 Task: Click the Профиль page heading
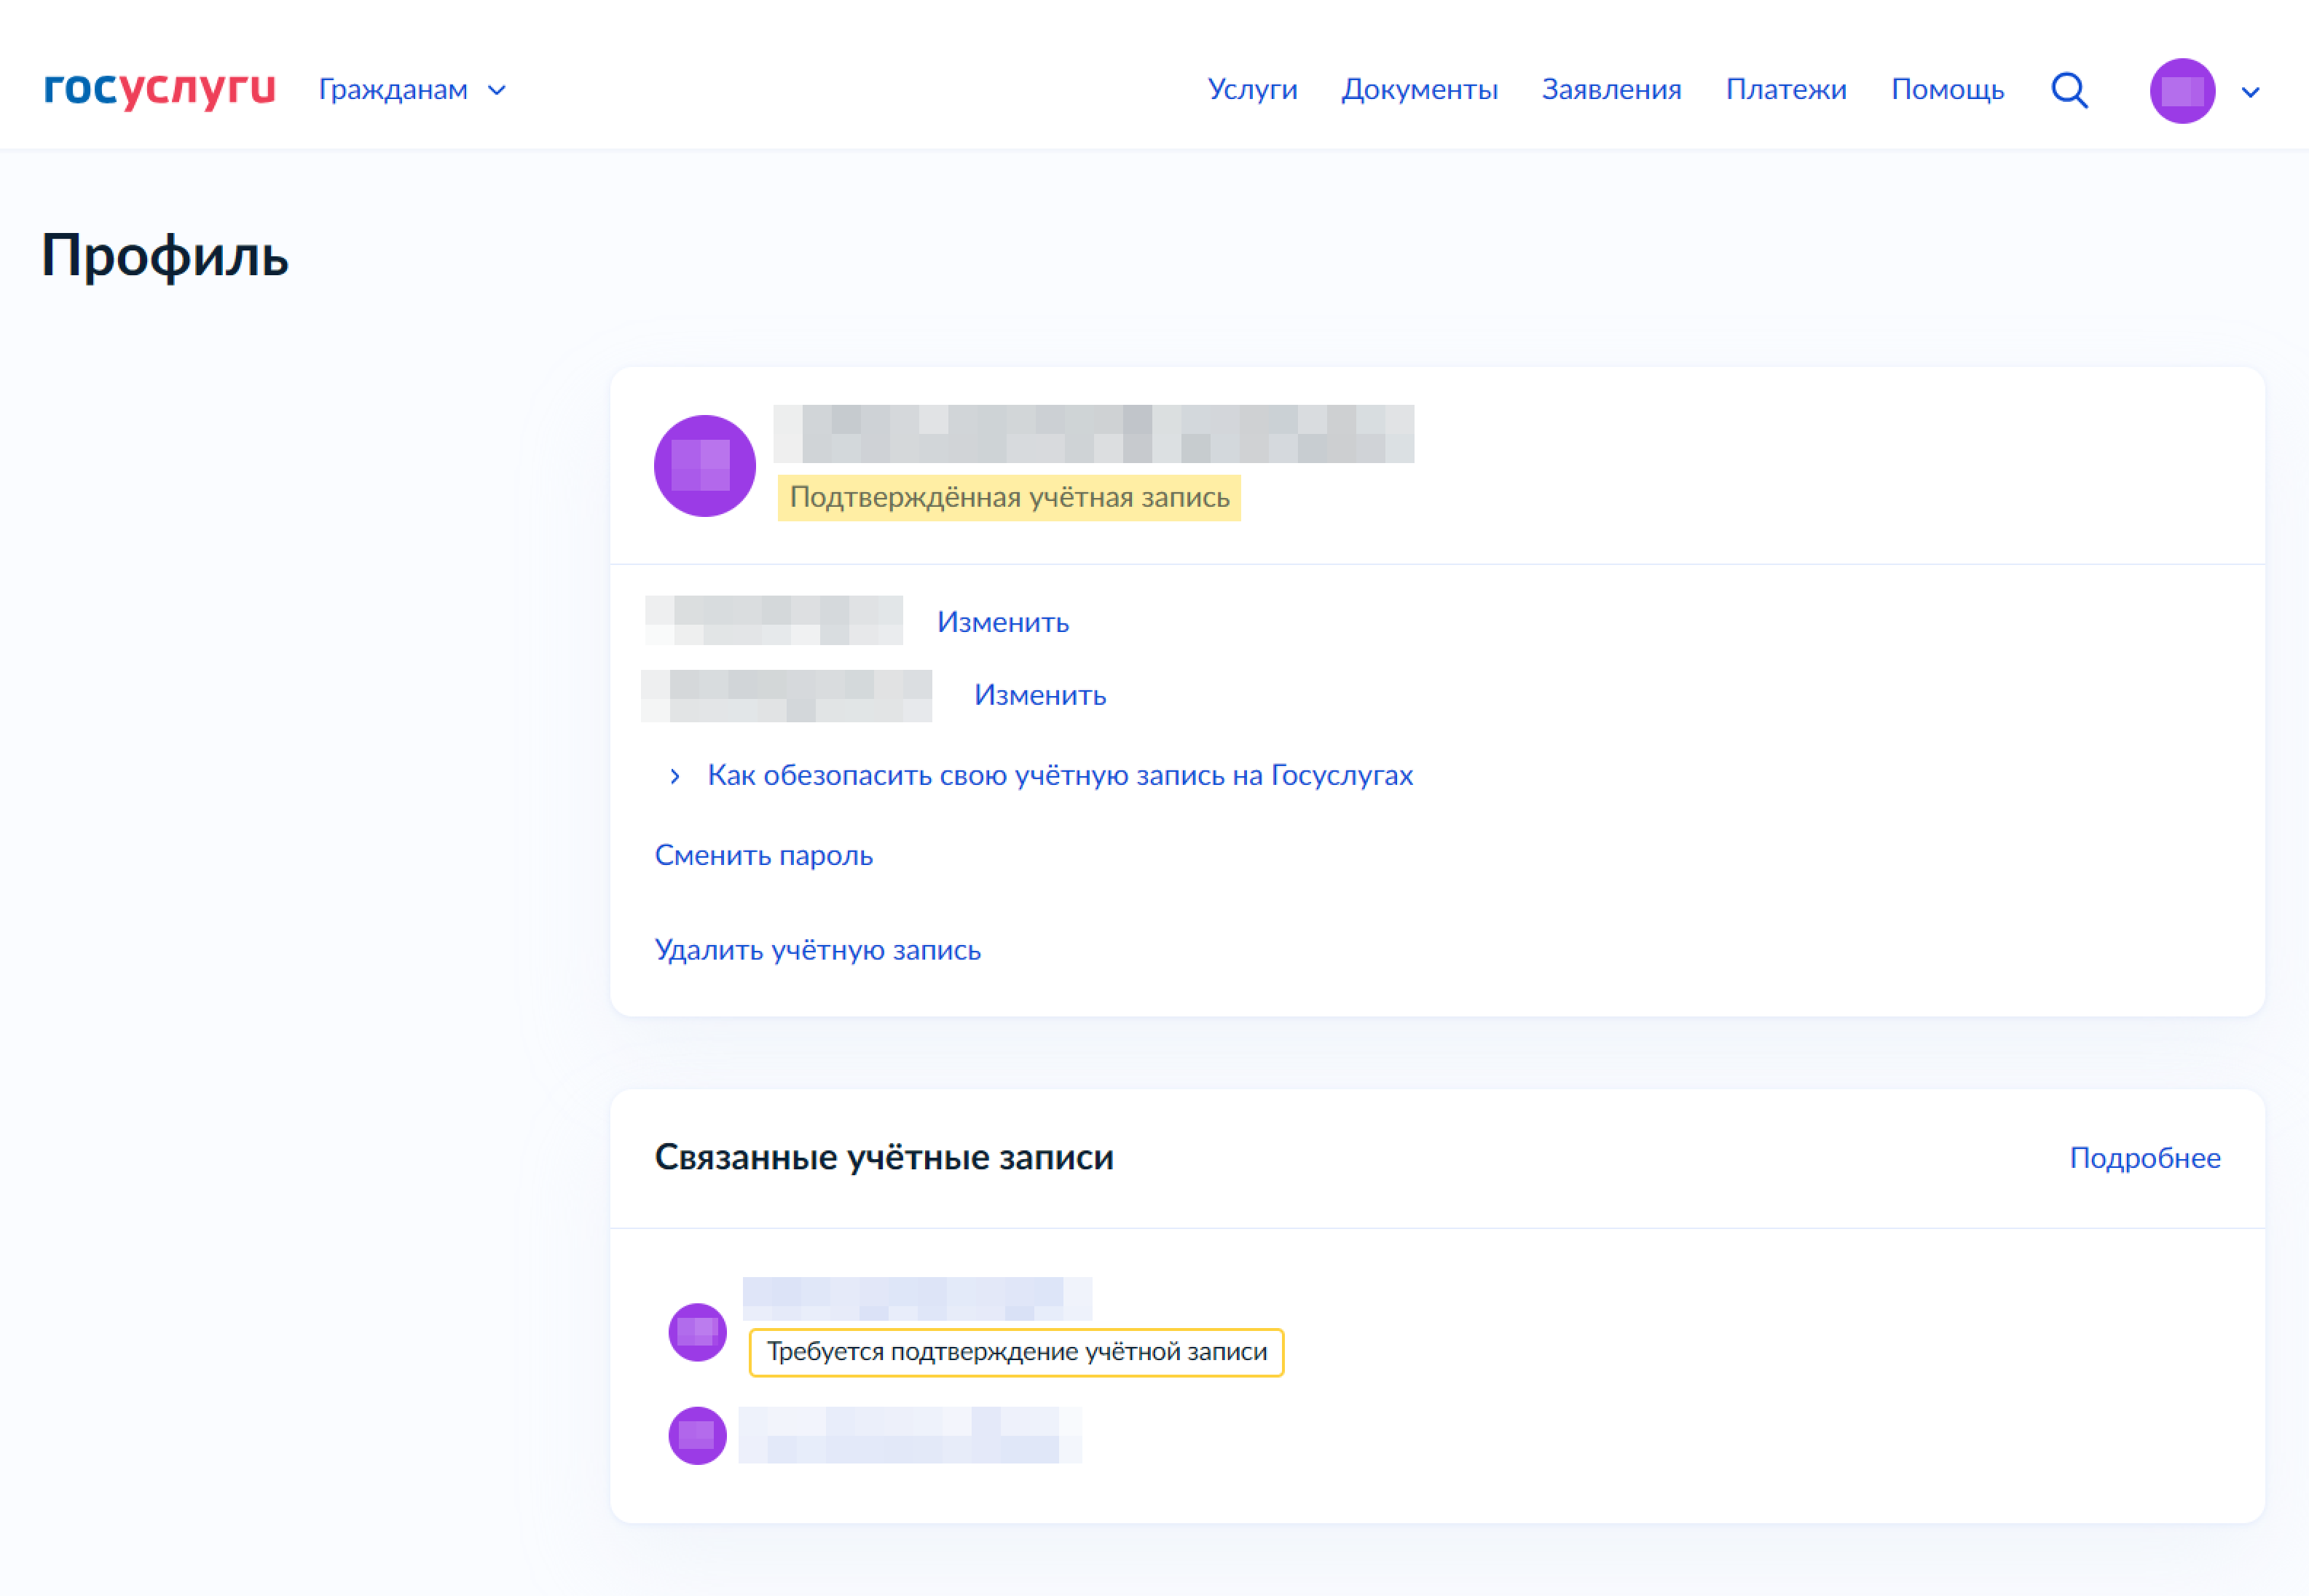click(165, 256)
